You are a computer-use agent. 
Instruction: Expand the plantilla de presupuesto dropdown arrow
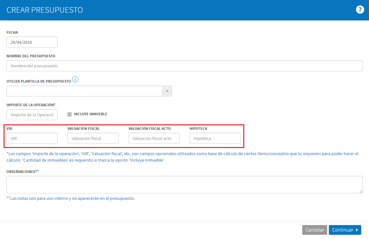167,91
